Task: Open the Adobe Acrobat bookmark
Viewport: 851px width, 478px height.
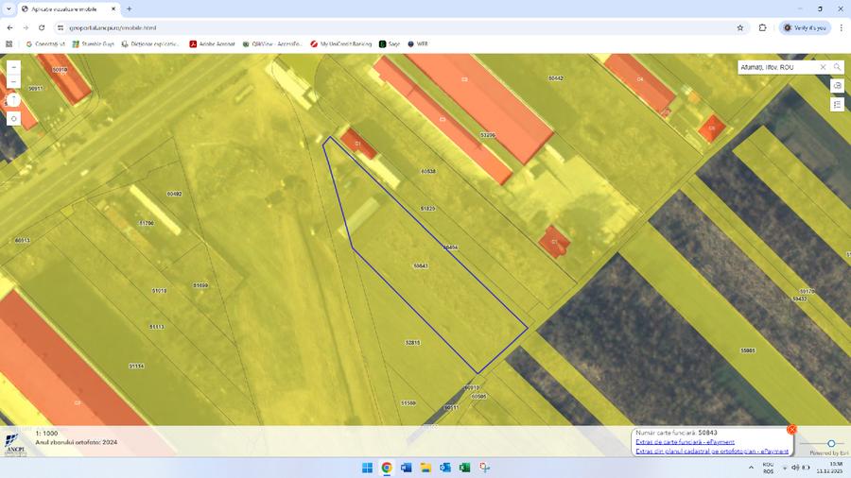Action: point(212,43)
